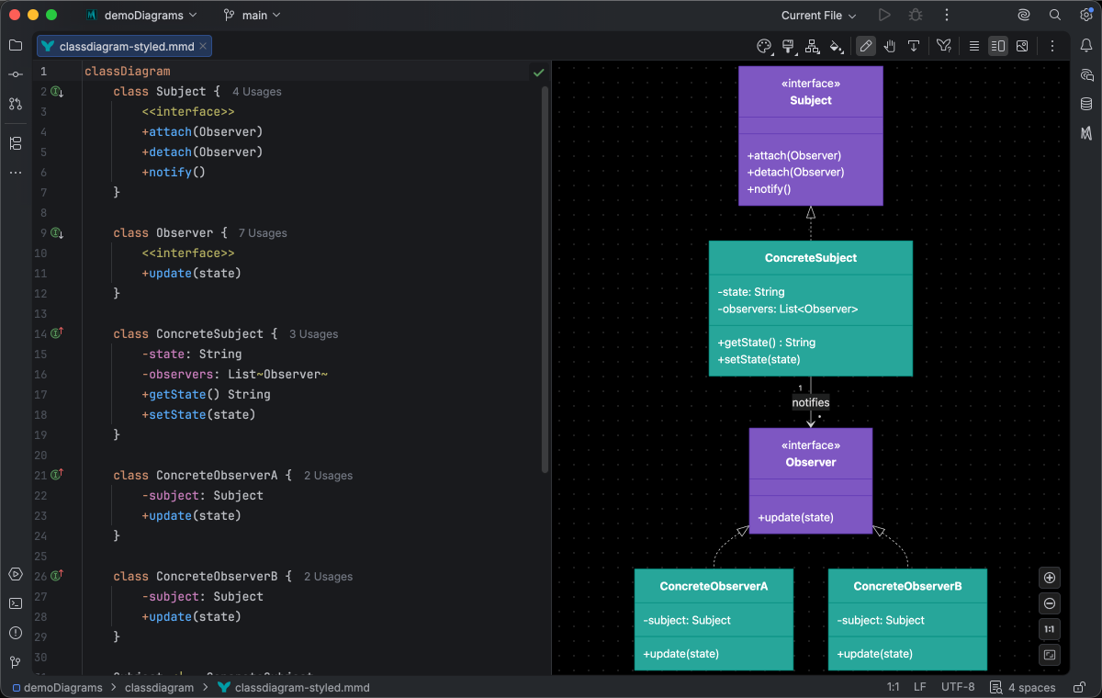Open the Database tool window
This screenshot has height=698, width=1102.
pyautogui.click(x=1086, y=104)
